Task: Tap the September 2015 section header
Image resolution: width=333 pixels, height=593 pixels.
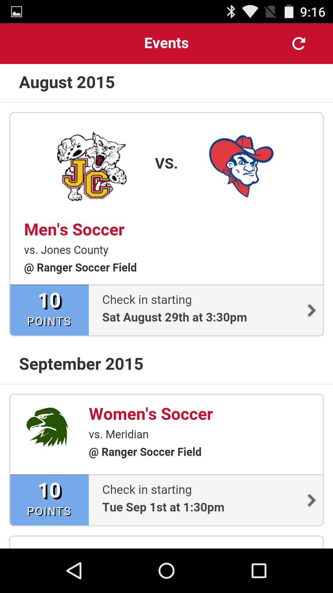Action: point(81,364)
